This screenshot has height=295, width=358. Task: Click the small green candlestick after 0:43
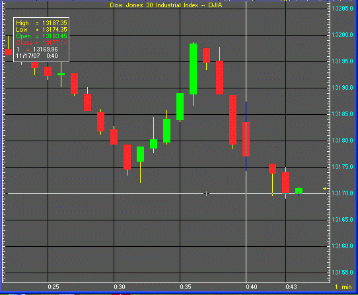coord(299,191)
